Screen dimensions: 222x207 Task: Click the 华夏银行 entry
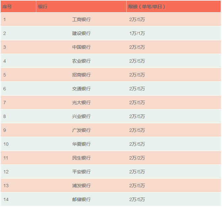pyautogui.click(x=81, y=144)
